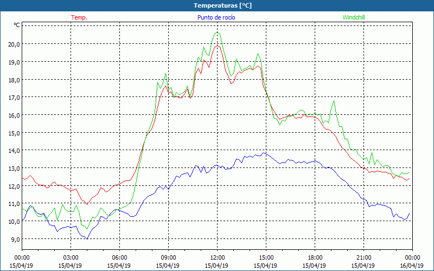
Task: Click the green Windchill spike after 19:00
Action: (334, 101)
